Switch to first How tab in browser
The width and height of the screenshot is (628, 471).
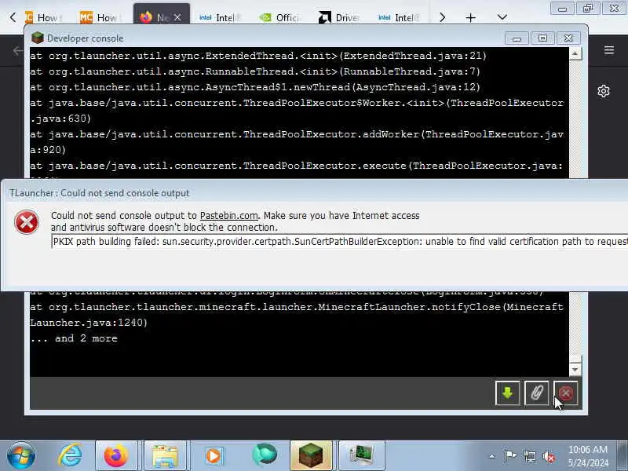click(x=43, y=17)
